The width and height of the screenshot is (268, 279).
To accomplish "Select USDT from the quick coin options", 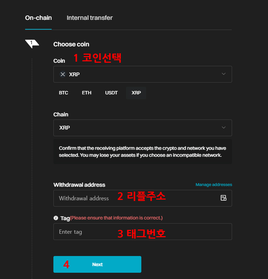I will (x=111, y=93).
